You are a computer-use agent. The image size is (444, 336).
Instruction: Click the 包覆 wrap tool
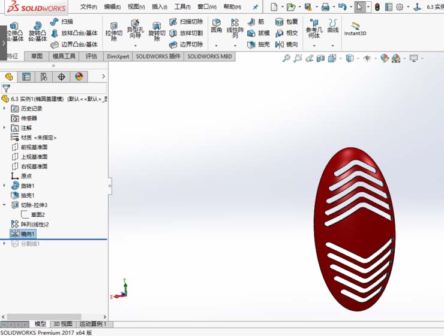(x=287, y=22)
